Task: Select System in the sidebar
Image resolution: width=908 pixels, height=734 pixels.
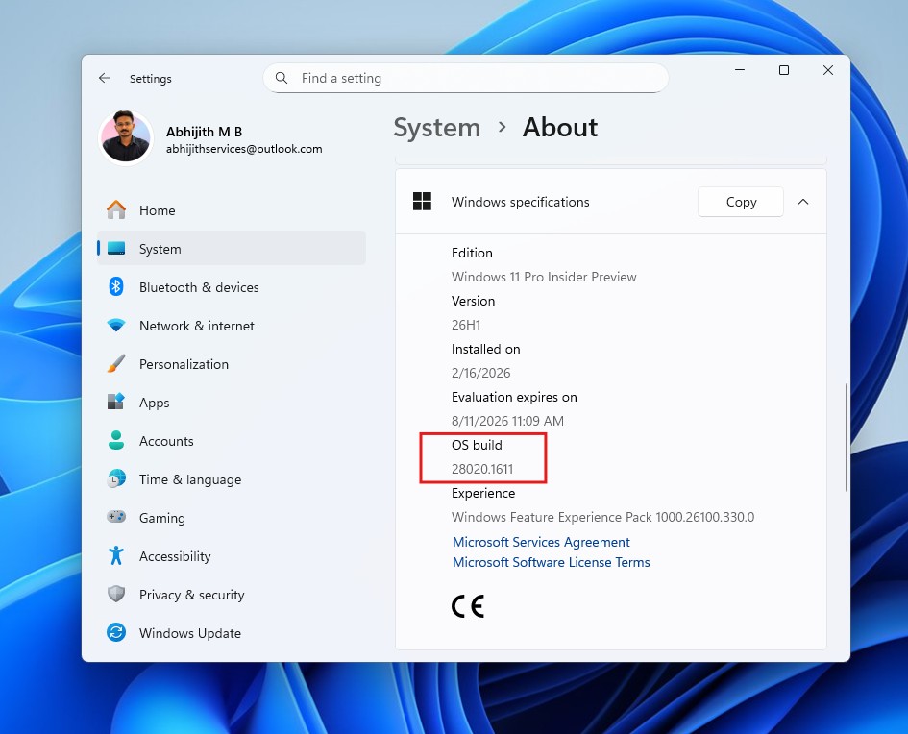Action: (160, 248)
